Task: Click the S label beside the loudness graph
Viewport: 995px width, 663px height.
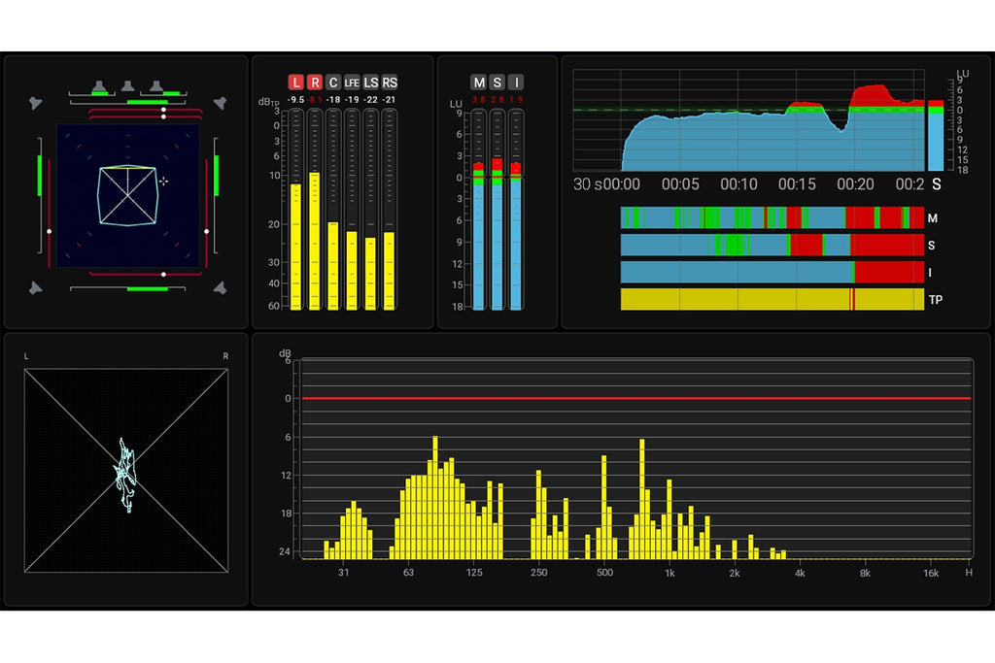Action: coord(937,184)
